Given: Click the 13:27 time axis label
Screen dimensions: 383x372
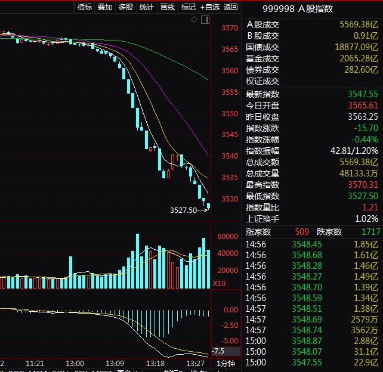Looking at the screenshot, I should click(196, 364).
